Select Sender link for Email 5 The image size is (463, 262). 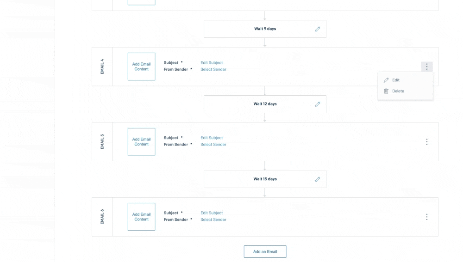213,145
